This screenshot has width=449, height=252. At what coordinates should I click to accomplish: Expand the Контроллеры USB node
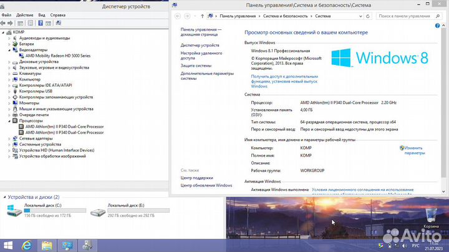(x=9, y=91)
